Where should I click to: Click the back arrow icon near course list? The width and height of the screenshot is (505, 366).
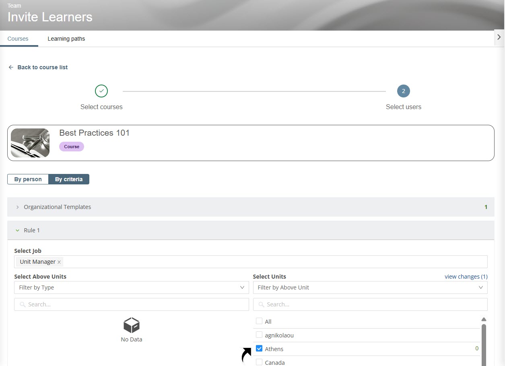[11, 67]
